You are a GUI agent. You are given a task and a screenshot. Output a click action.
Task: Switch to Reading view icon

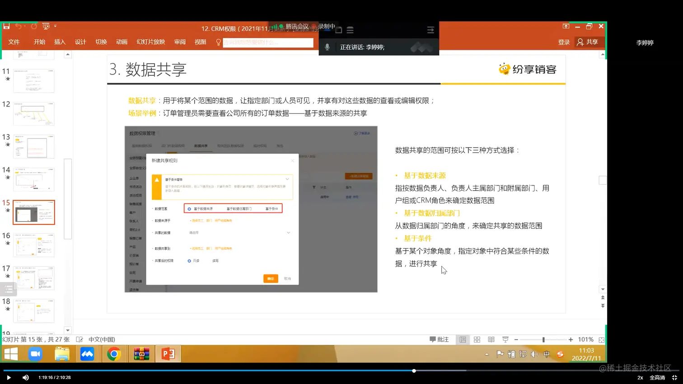pyautogui.click(x=491, y=339)
